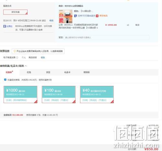Screen dimensions: 162x151
Task: Click 修改 link next to delivery time
Action: (52, 20)
